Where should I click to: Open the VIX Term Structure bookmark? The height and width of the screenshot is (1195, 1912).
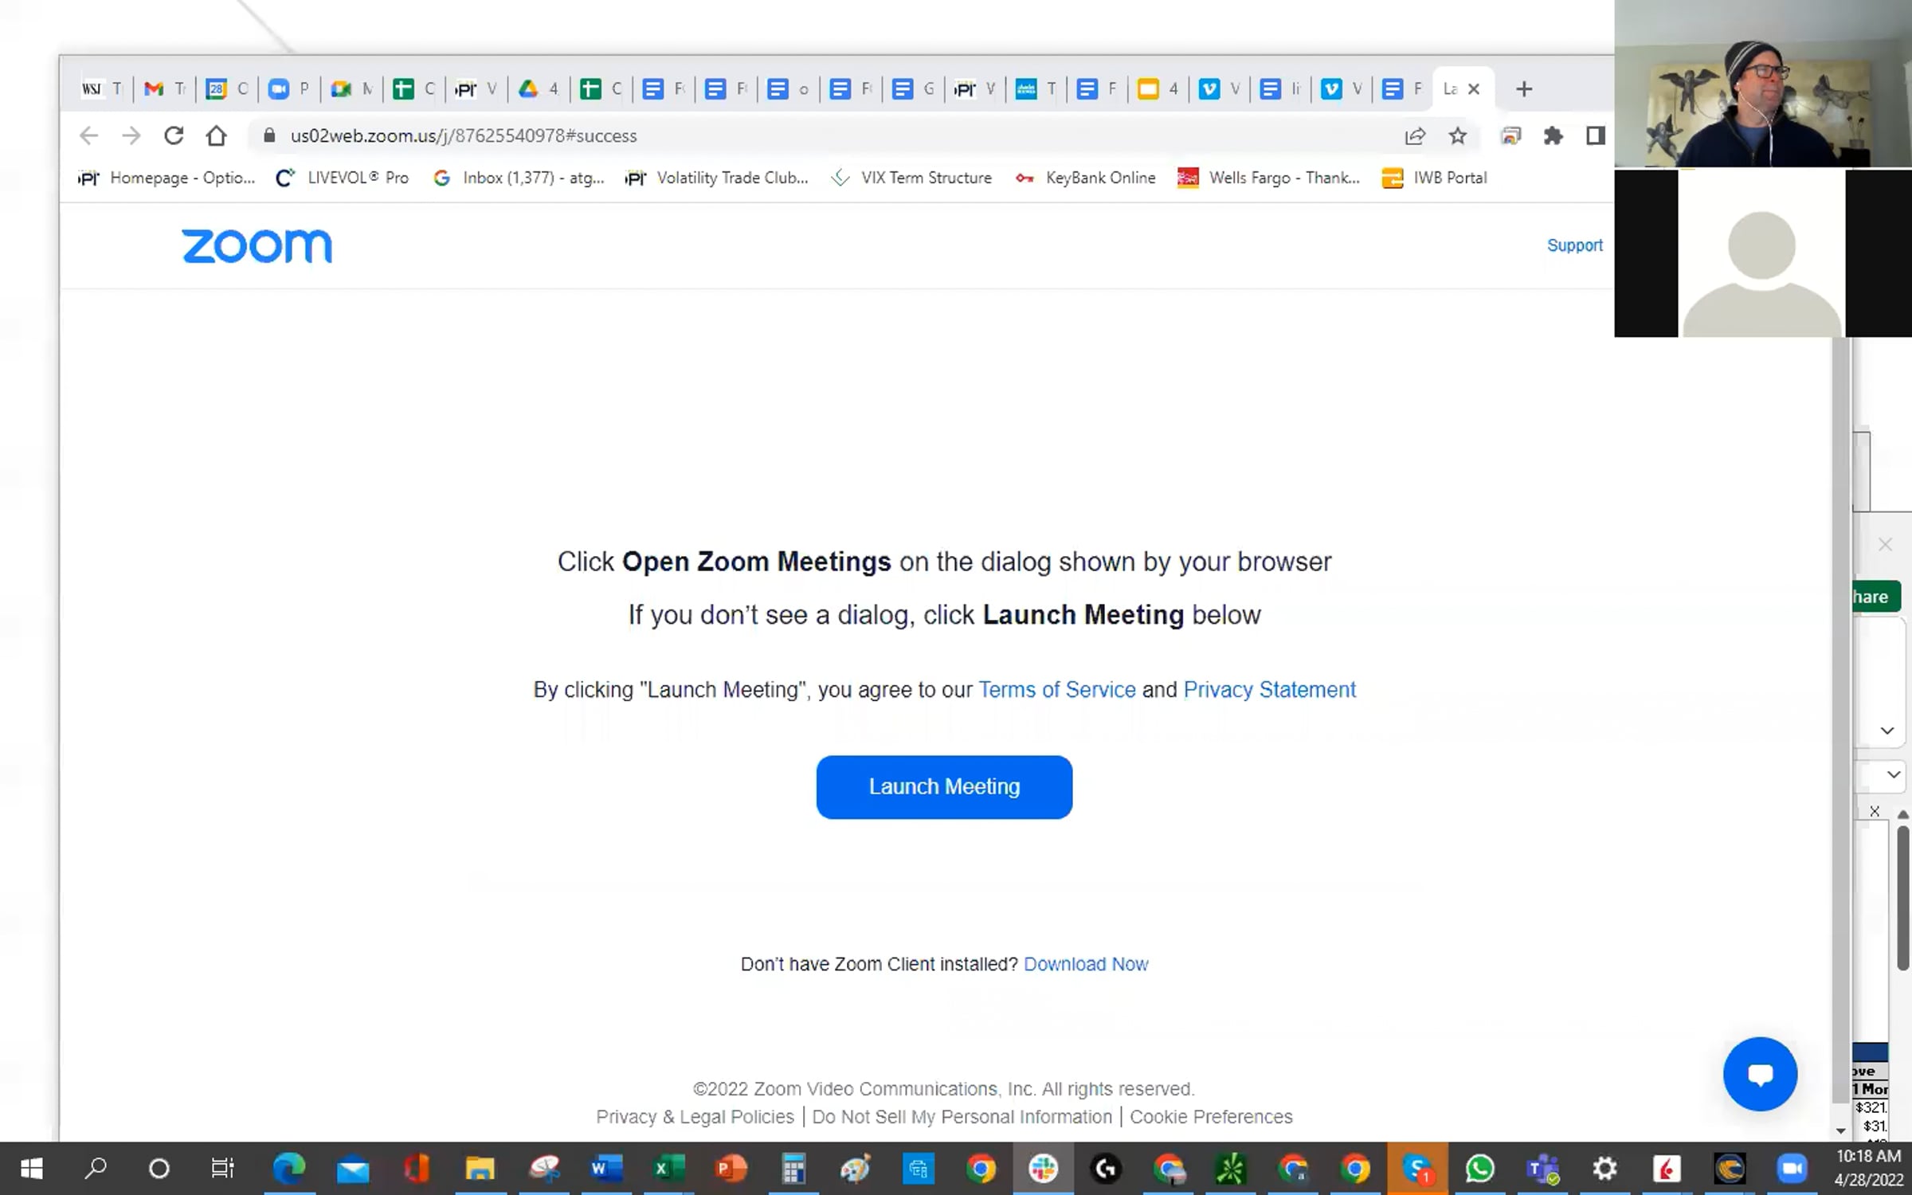[x=911, y=178]
